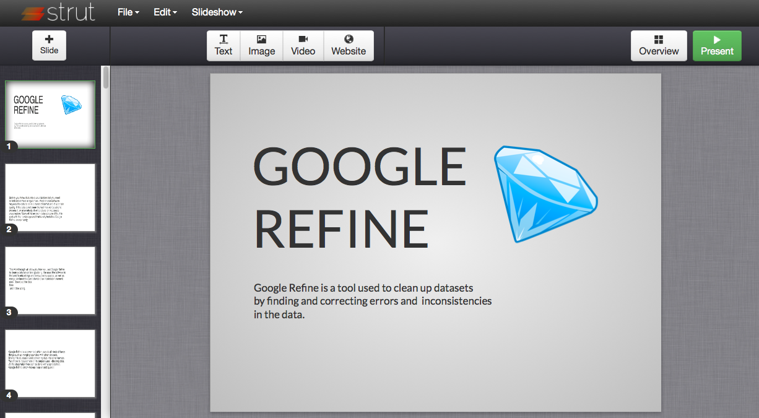This screenshot has width=759, height=418.
Task: Expand the Edit dropdown menu
Action: [x=165, y=12]
